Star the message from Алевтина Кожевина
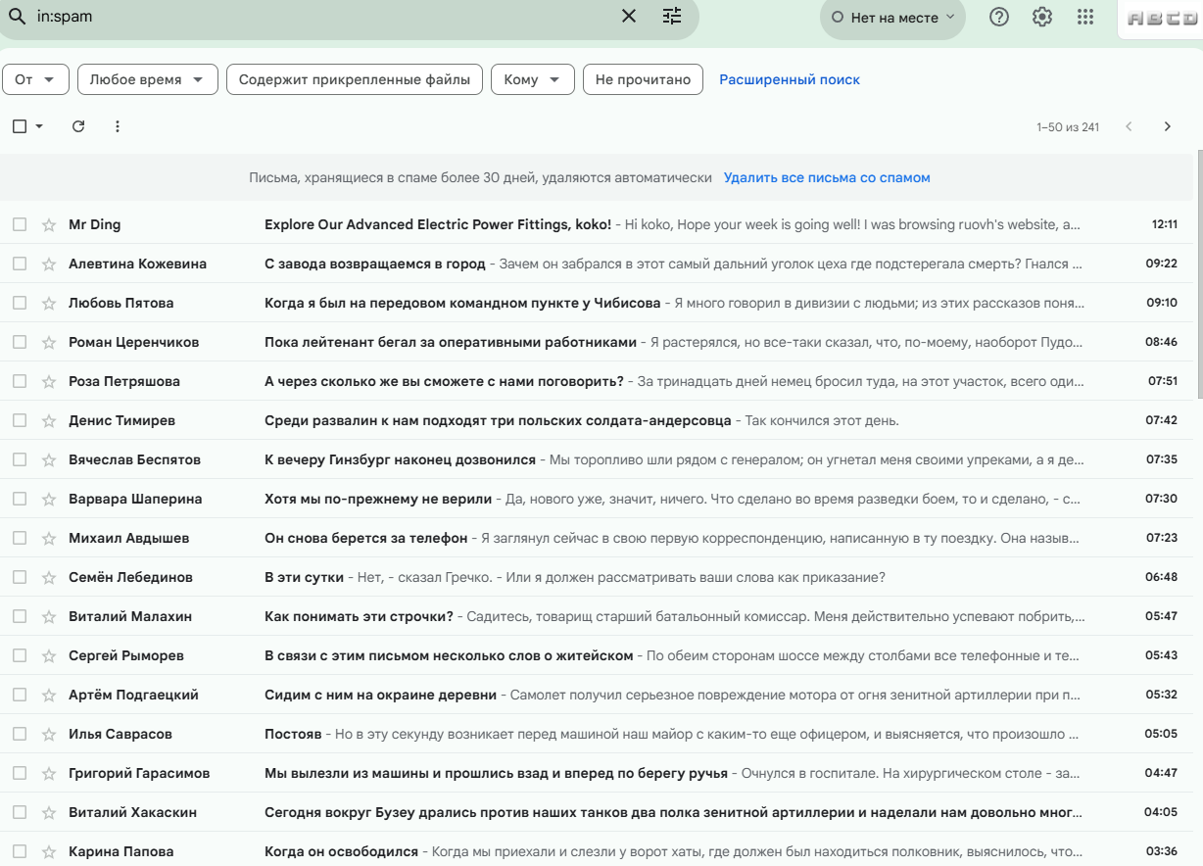Viewport: 1203px width, 866px height. [49, 264]
